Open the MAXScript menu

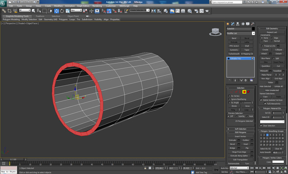click(124, 6)
